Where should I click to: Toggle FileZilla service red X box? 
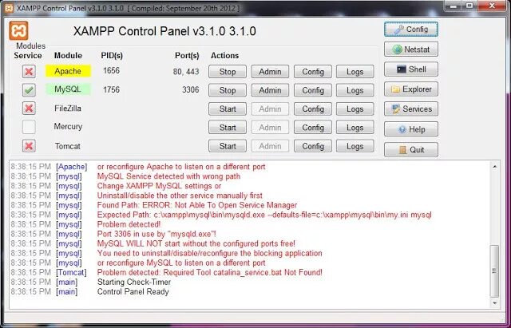[29, 109]
